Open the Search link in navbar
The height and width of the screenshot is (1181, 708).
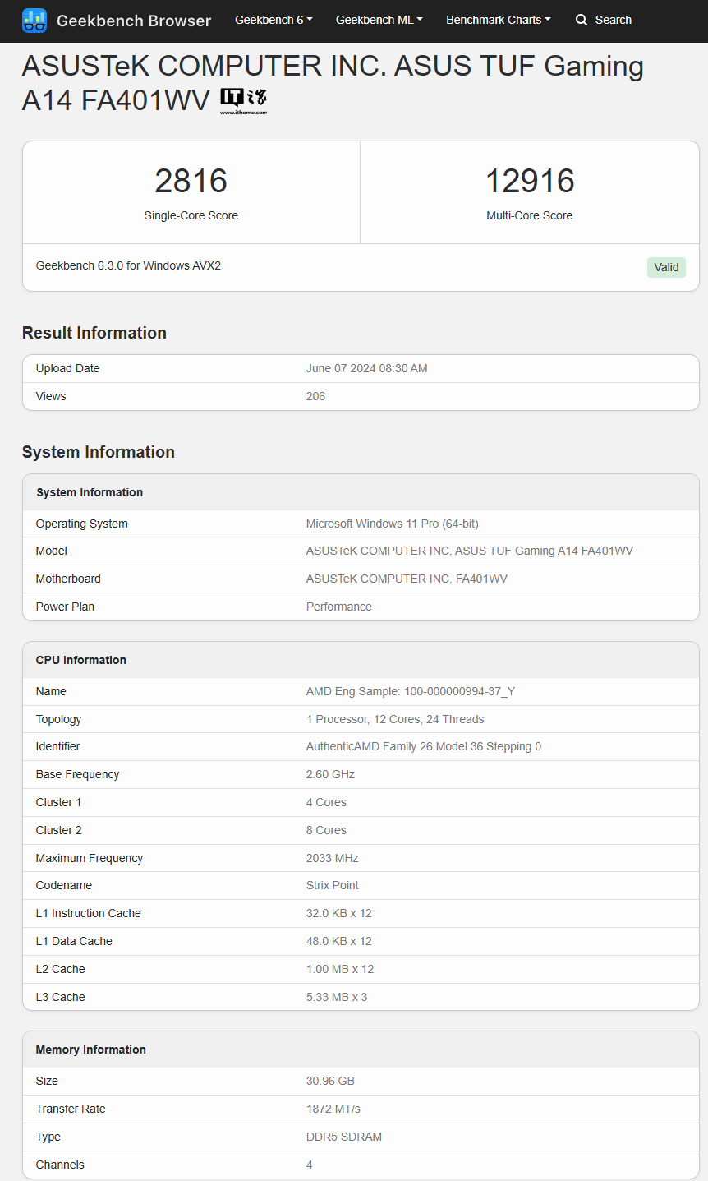click(604, 20)
